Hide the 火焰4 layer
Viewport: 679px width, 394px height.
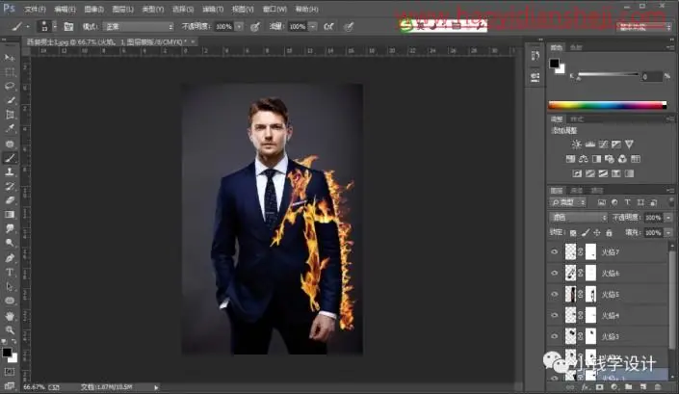click(x=555, y=315)
